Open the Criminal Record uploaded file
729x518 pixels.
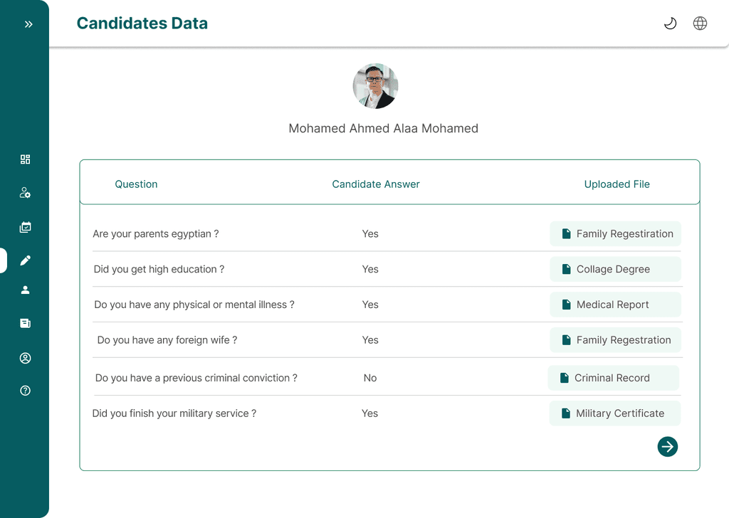[613, 378]
